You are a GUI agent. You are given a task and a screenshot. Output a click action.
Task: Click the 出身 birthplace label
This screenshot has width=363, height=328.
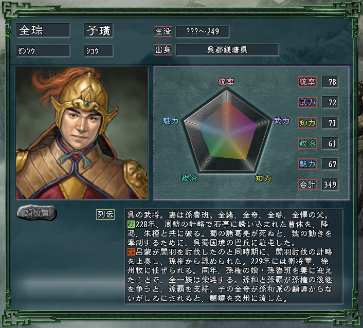click(163, 50)
